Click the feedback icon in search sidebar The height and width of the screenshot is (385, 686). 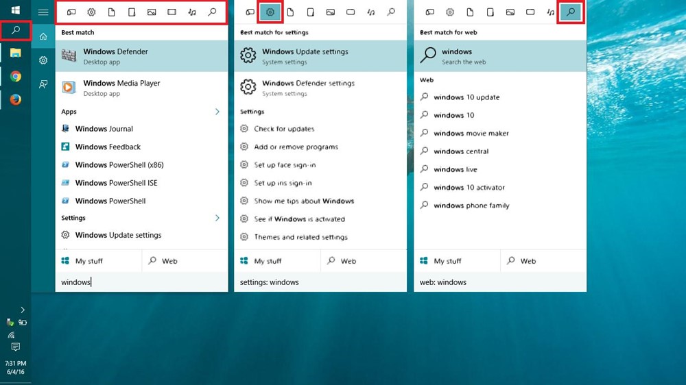tap(43, 84)
